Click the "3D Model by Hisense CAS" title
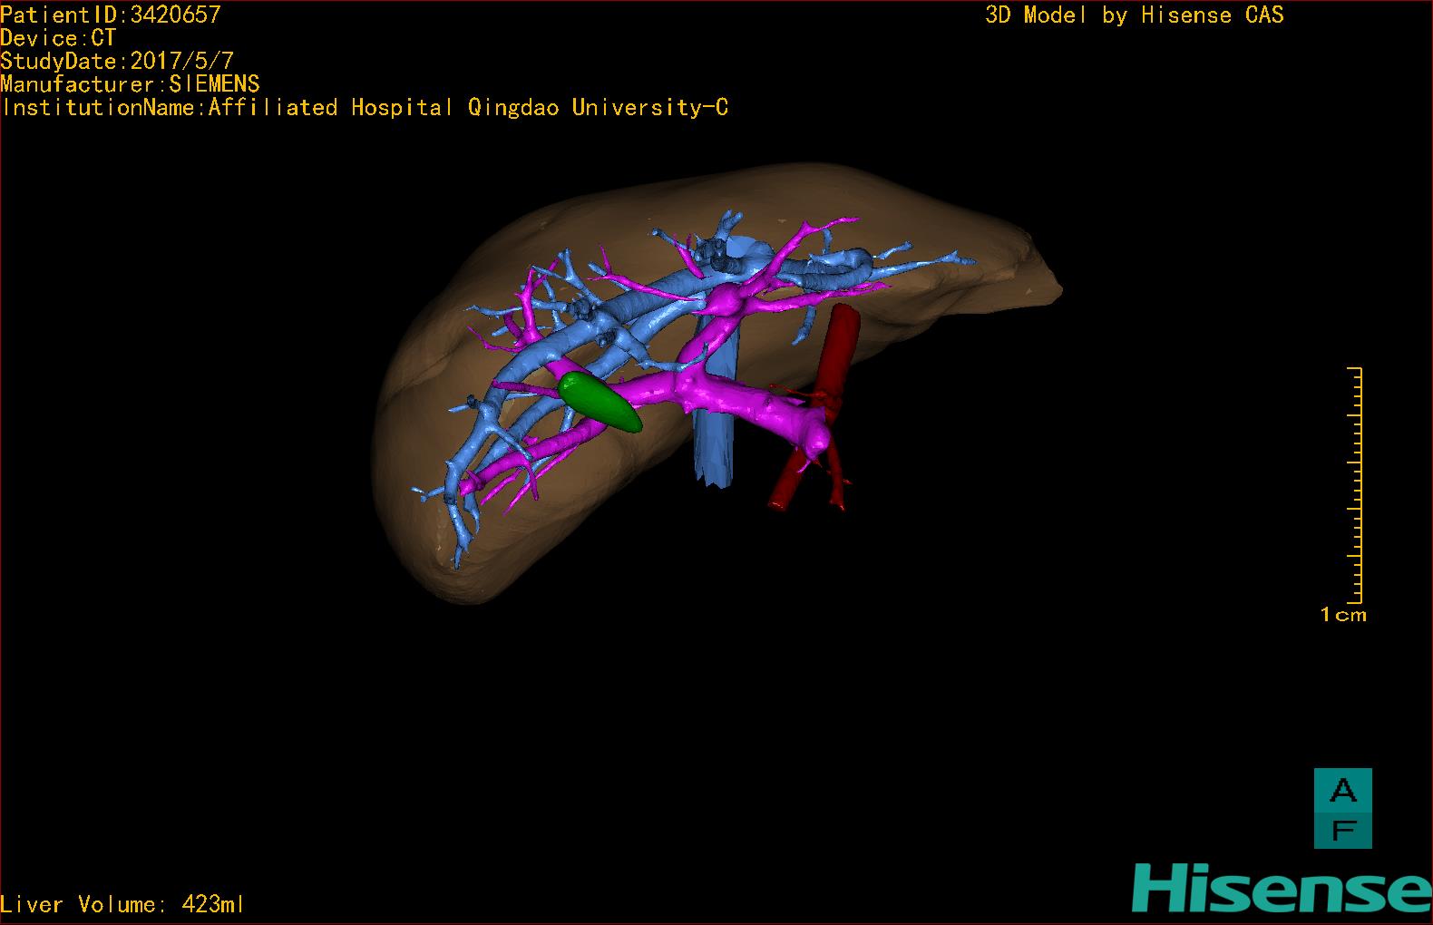Image resolution: width=1433 pixels, height=925 pixels. (1134, 15)
